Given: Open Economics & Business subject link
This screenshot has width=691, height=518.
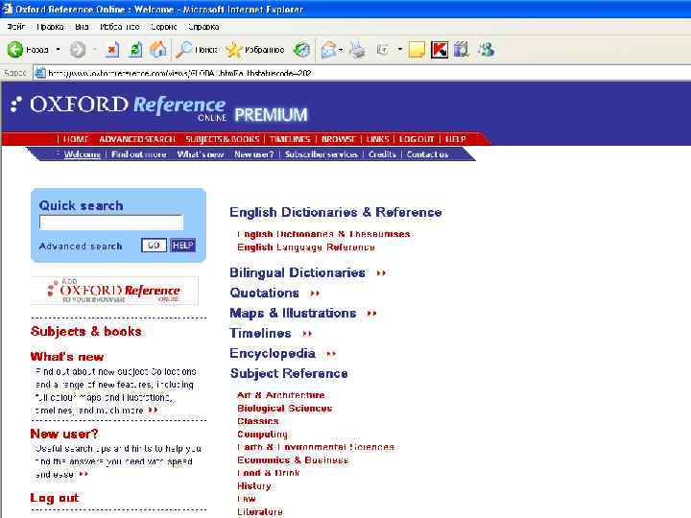Looking at the screenshot, I should click(x=293, y=459).
